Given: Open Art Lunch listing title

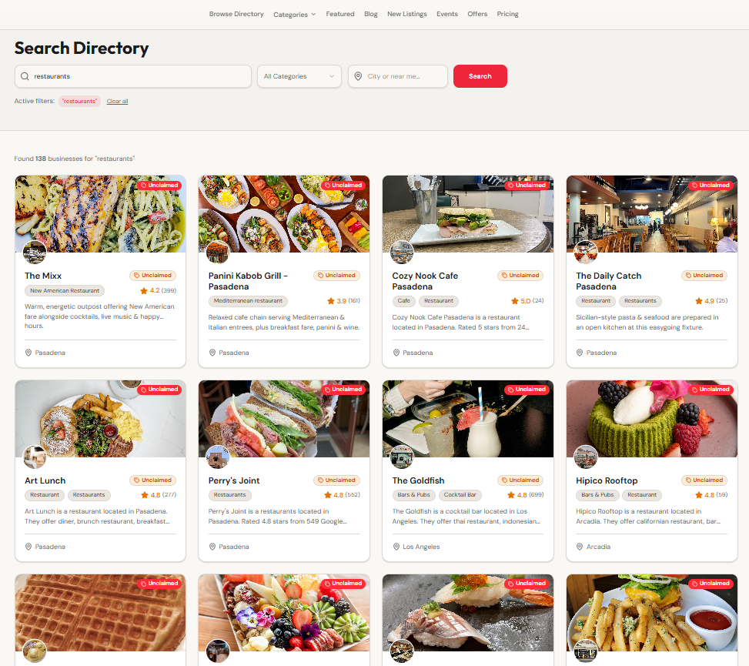Looking at the screenshot, I should coord(45,480).
